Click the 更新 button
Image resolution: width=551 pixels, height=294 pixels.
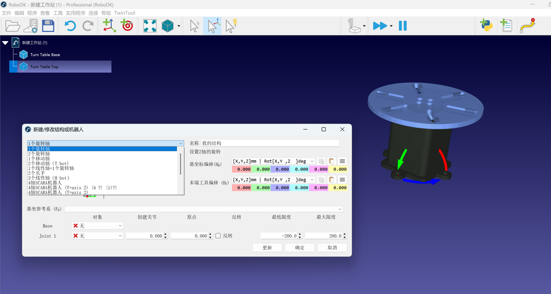click(x=267, y=248)
